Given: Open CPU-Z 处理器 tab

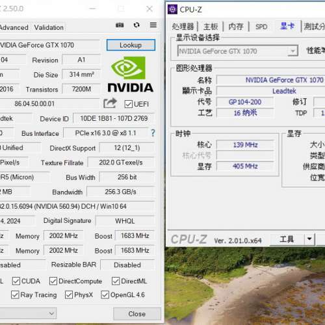Looking at the screenshot, I should coord(183,27).
